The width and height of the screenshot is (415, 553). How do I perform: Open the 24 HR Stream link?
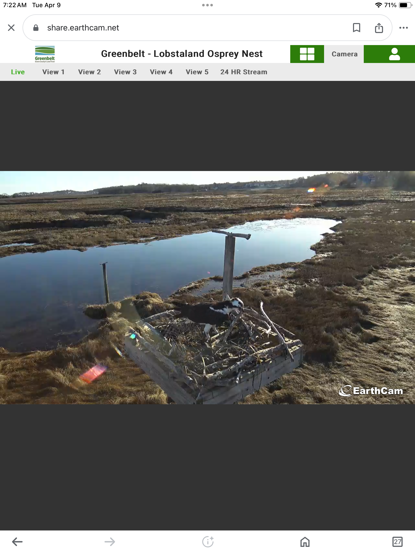244,72
